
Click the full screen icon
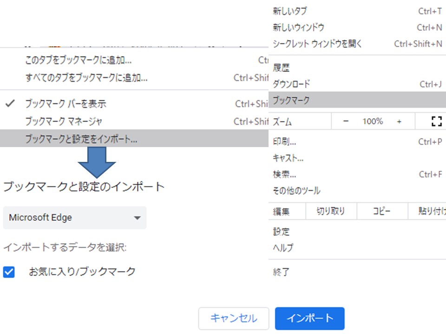436,121
